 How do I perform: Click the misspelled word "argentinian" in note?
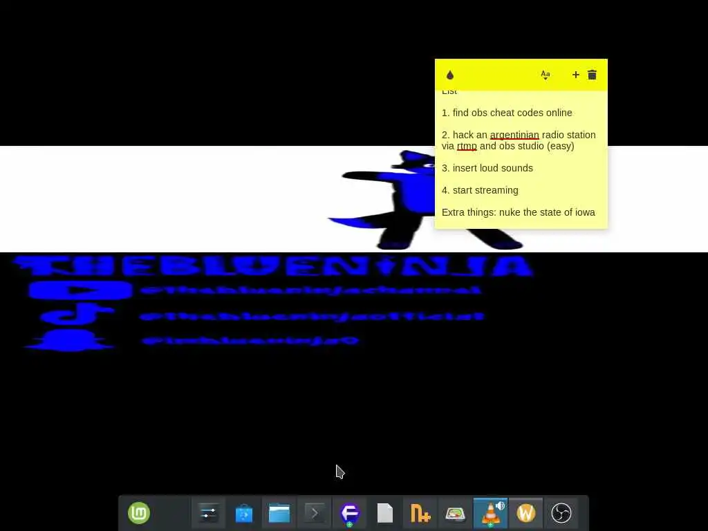click(x=514, y=135)
